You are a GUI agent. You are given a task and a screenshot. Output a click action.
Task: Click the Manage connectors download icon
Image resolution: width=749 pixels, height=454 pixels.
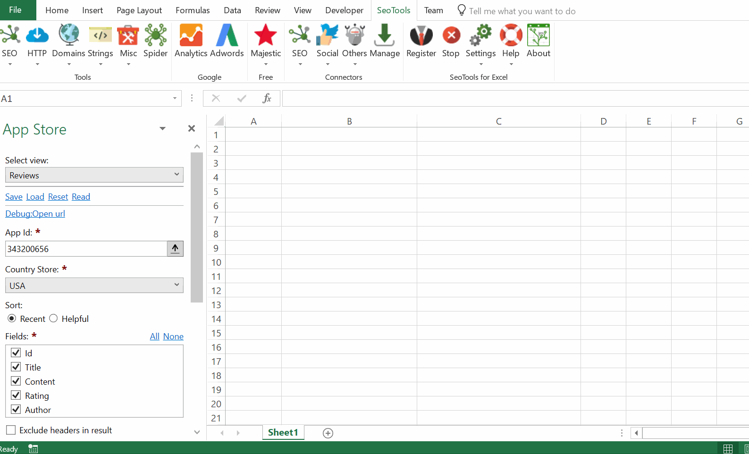click(385, 35)
